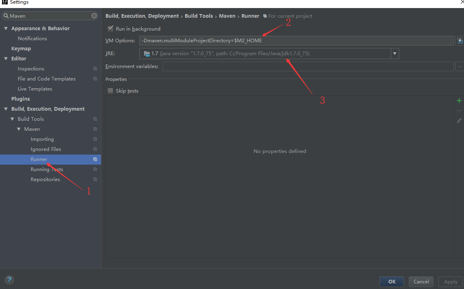Screen dimensions: 464x289
Task: Click the IntelliJ icon in title bar
Action: [x=5, y=2]
